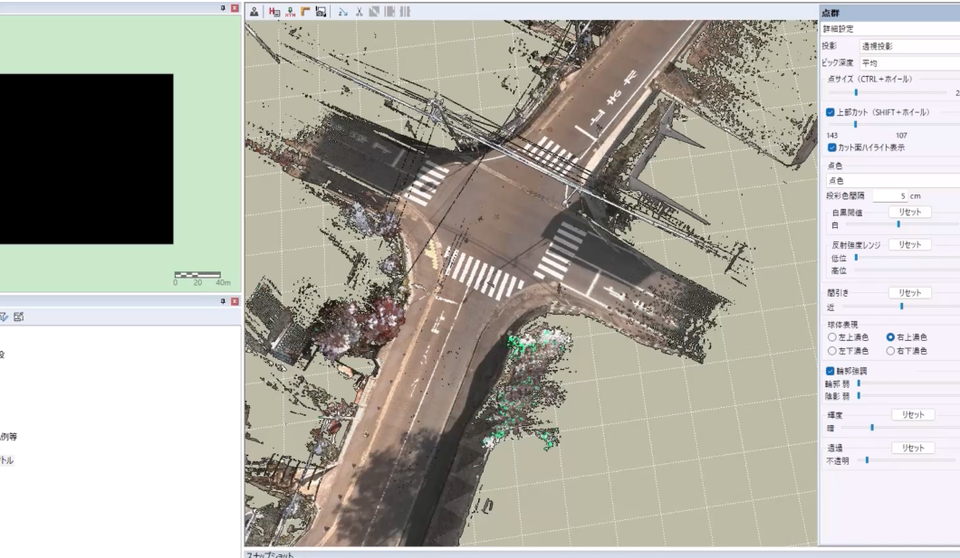Click リセット button for 輝度
The height and width of the screenshot is (558, 960).
pyautogui.click(x=913, y=414)
